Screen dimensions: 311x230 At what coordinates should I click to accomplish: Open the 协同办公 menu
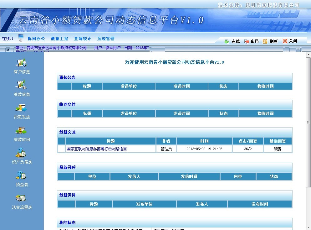[x=36, y=39]
